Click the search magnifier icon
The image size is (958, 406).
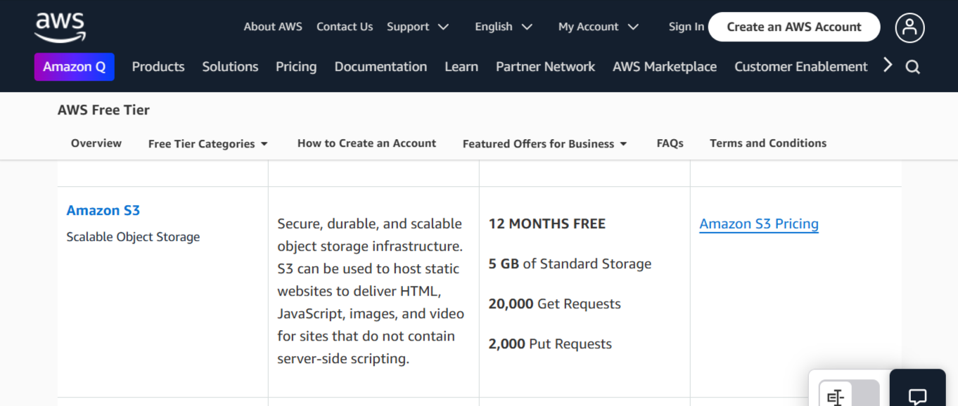[913, 67]
